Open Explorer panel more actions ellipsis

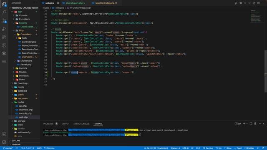(36, 3)
